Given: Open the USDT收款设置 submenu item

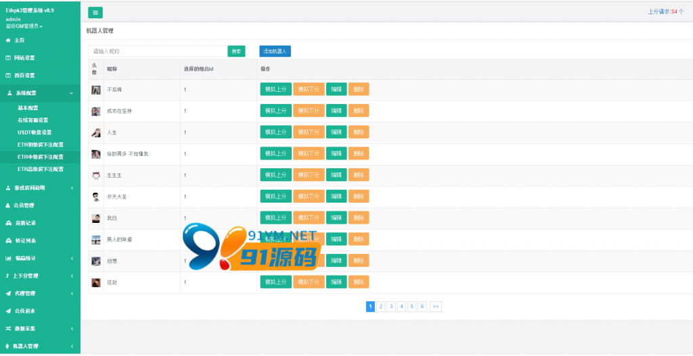Looking at the screenshot, I should [x=35, y=132].
